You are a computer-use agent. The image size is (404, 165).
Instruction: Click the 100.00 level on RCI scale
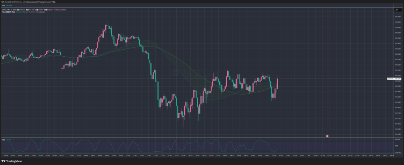tap(397, 139)
